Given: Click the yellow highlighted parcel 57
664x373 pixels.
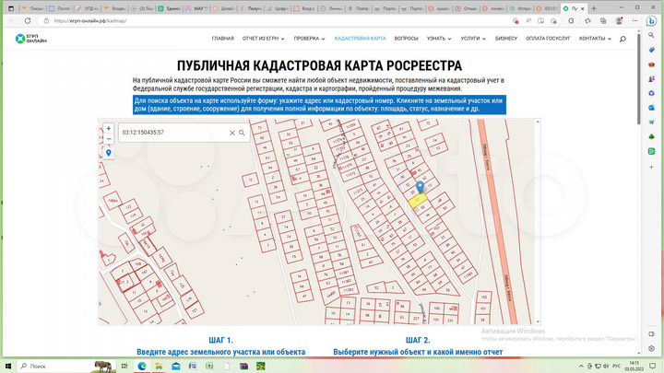Looking at the screenshot, I should click(x=417, y=201).
